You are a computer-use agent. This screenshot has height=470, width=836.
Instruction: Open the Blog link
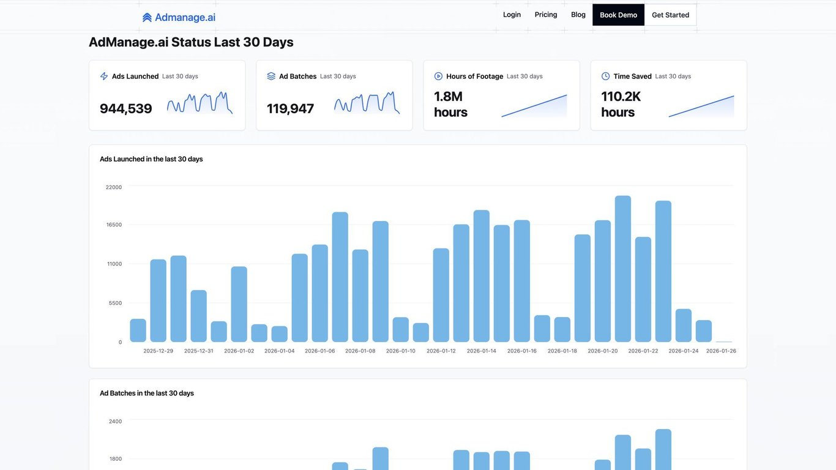tap(578, 15)
